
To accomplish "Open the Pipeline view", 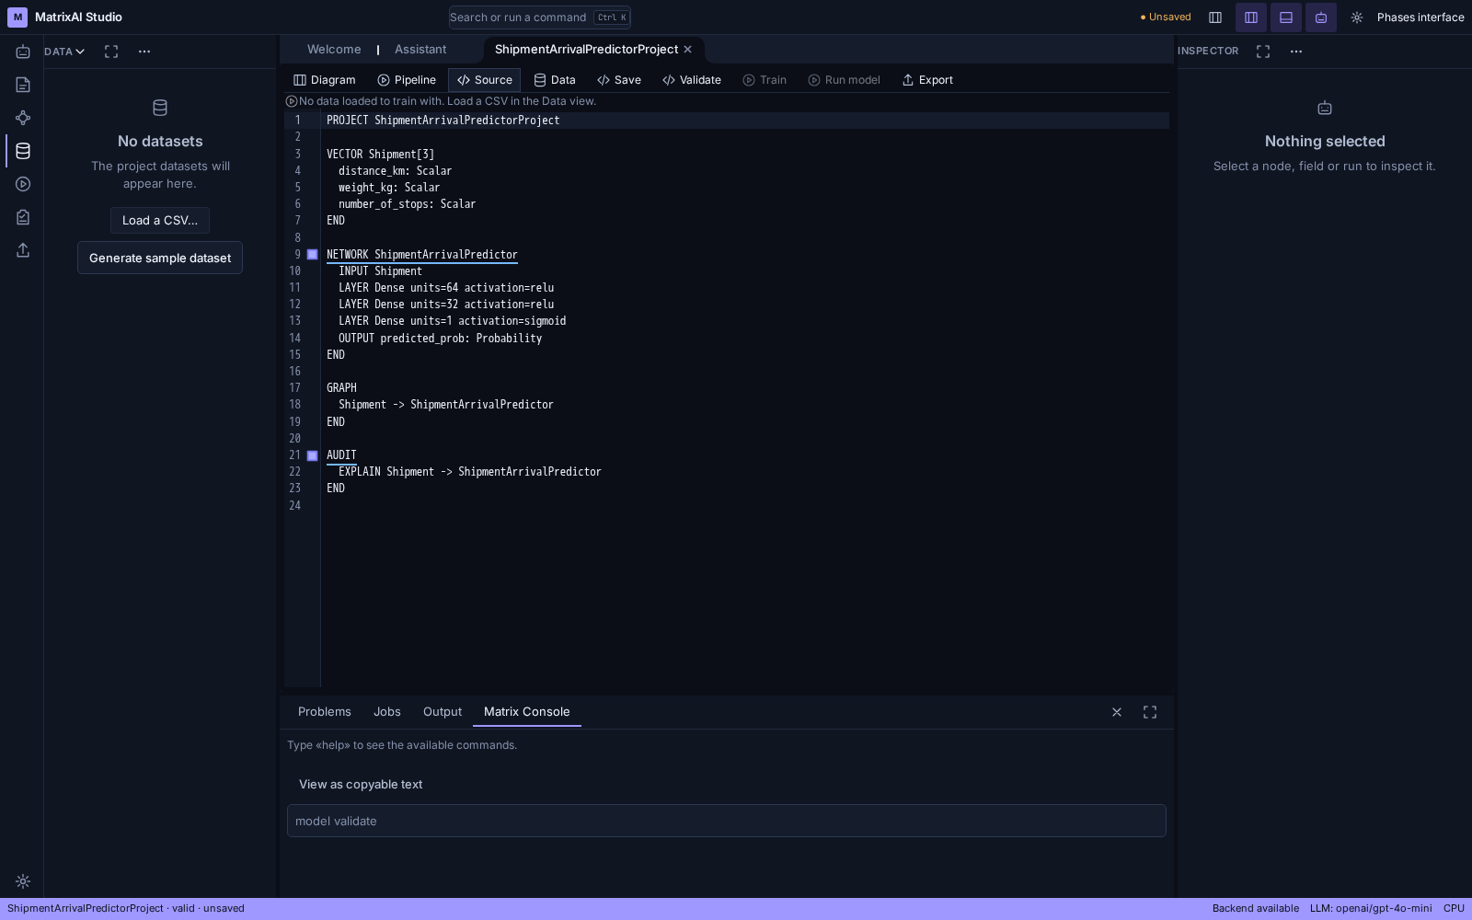I will click(x=407, y=80).
